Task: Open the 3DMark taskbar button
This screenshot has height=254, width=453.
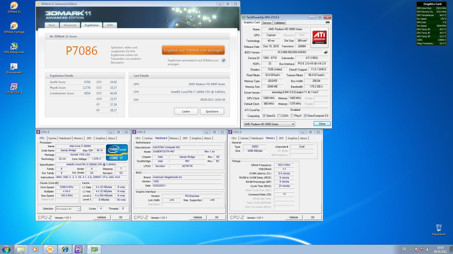Action: coord(50,249)
